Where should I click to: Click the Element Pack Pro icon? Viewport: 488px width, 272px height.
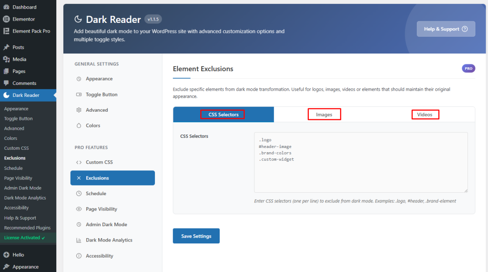(6, 31)
